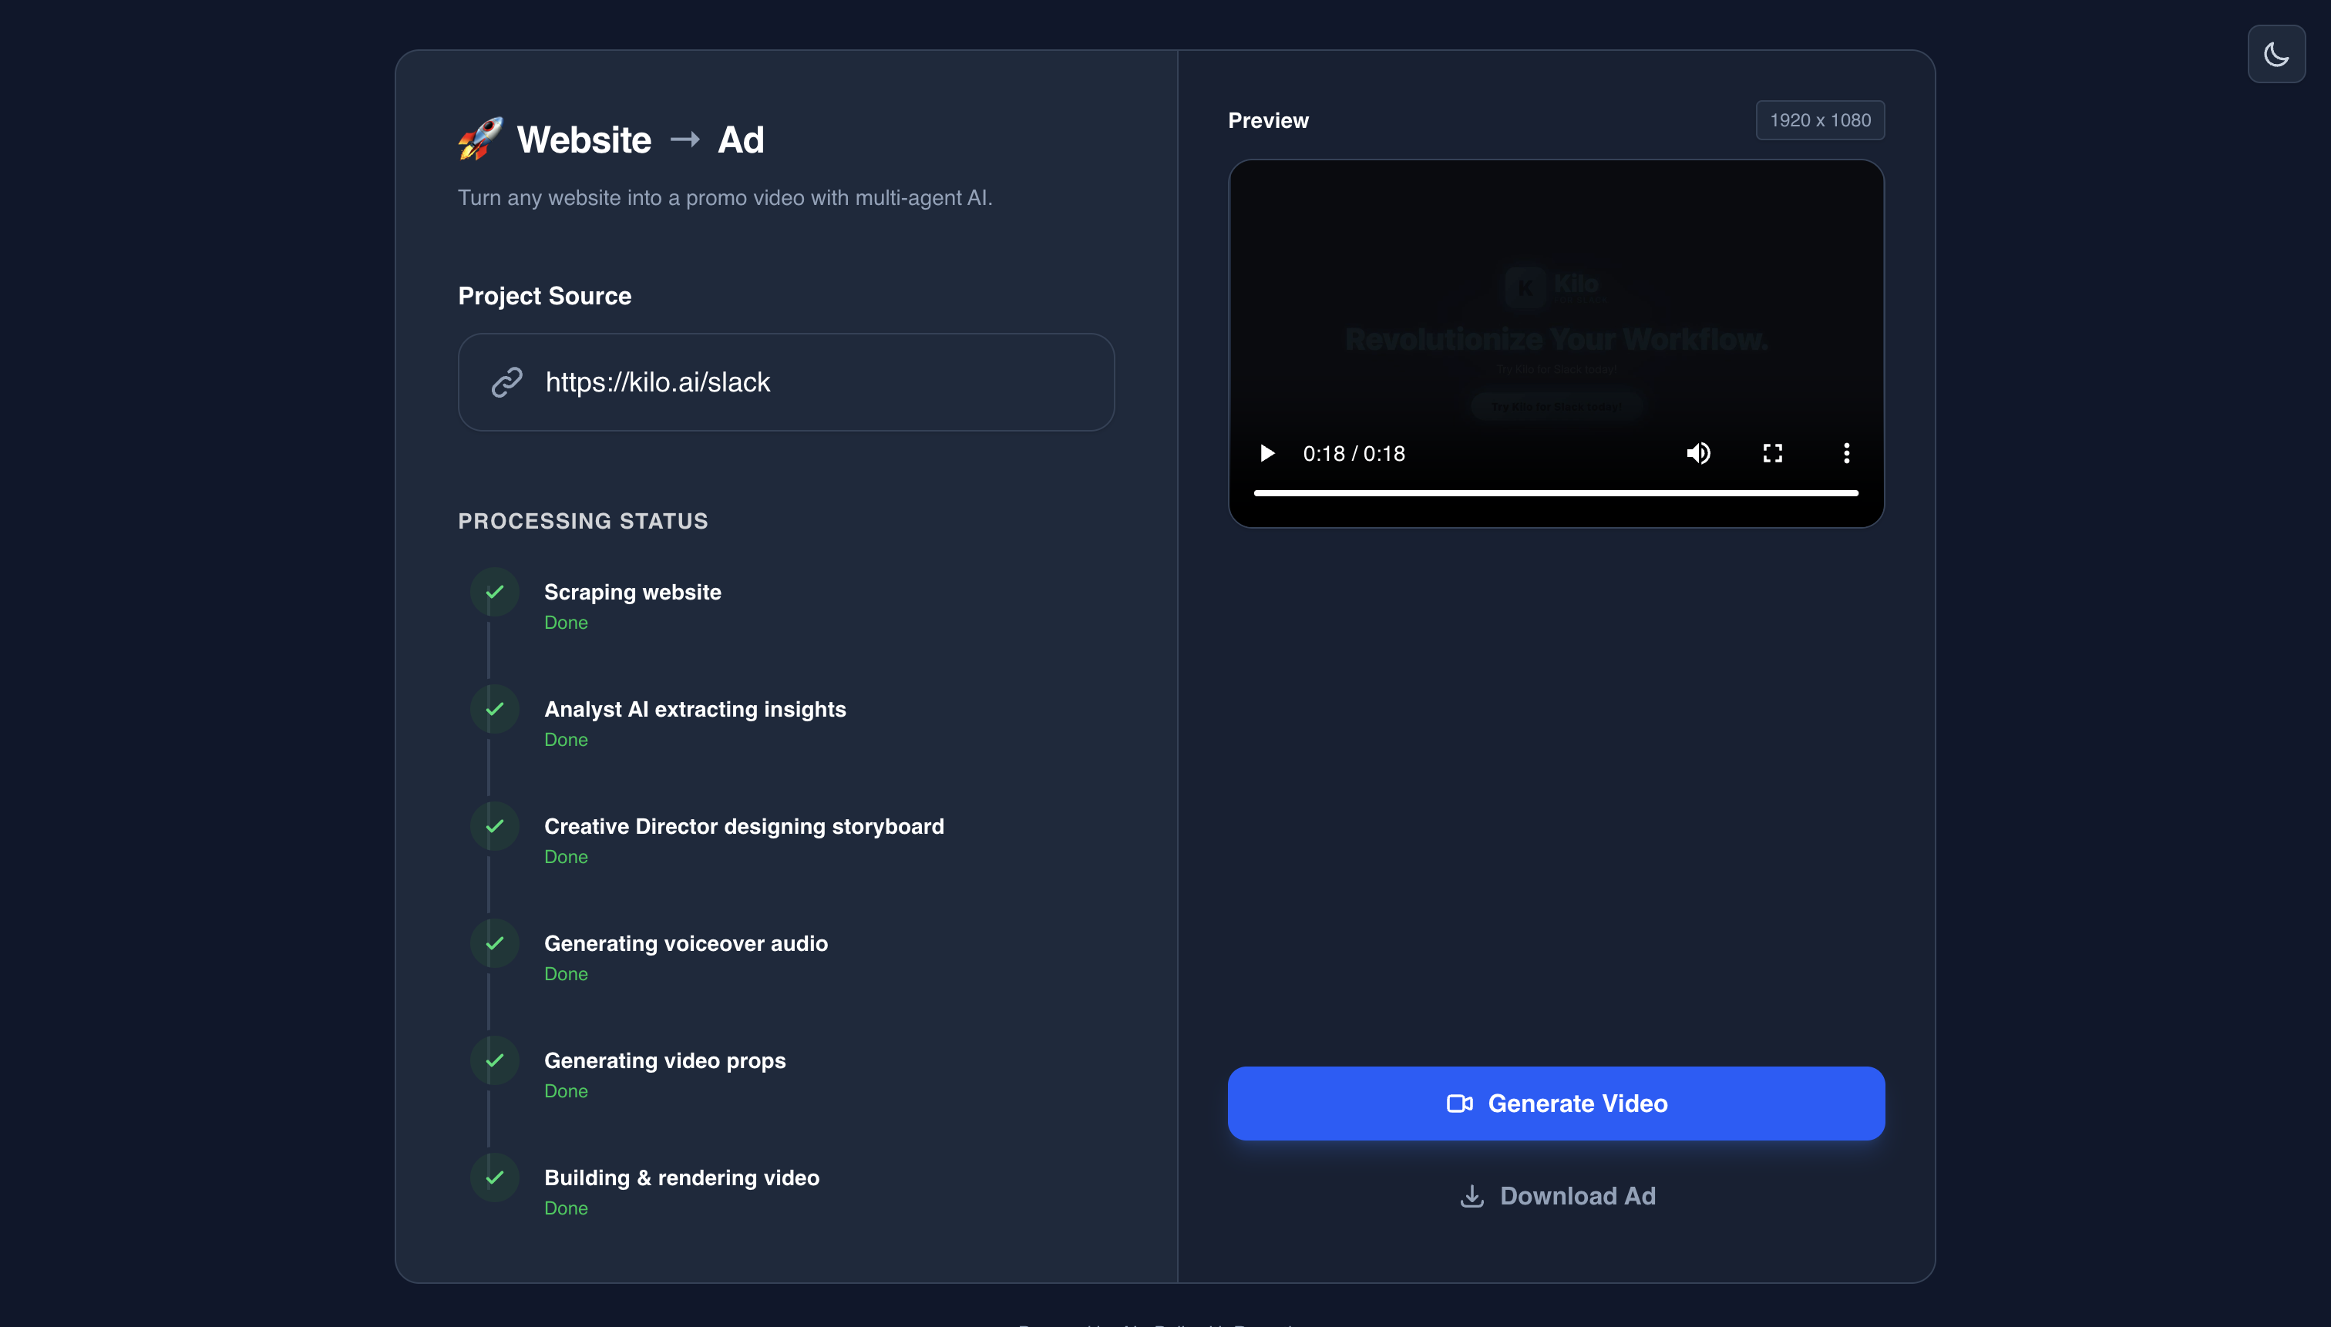Click the Analyst AI extracting insights checkmark
The width and height of the screenshot is (2331, 1327).
tap(495, 709)
